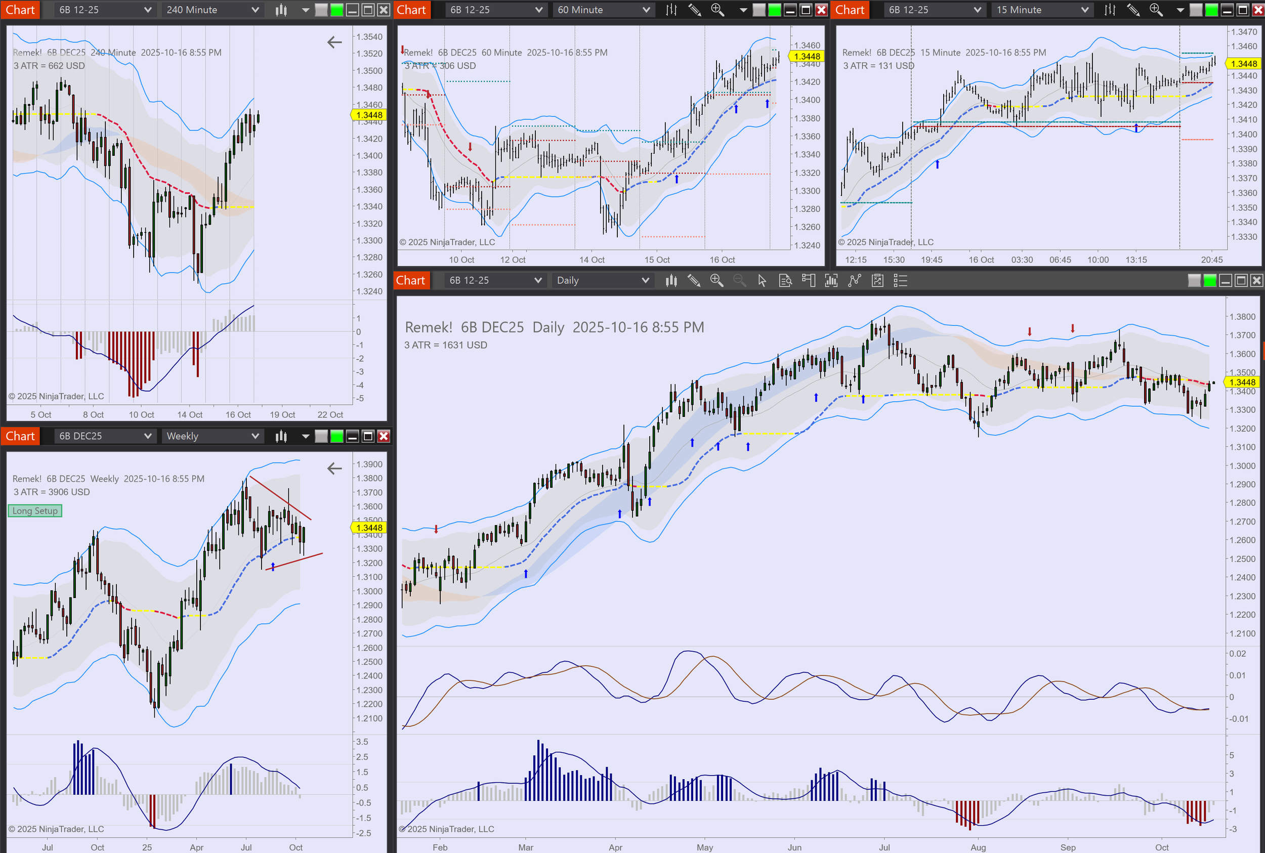Click bar type icon in 60 Minute chart
The width and height of the screenshot is (1265, 853).
click(x=671, y=10)
